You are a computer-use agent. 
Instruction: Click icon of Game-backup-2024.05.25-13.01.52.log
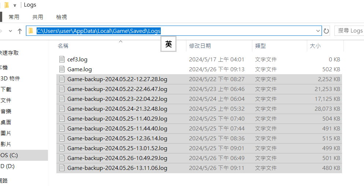tap(62, 148)
